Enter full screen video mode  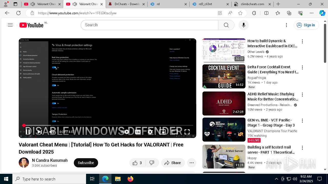click(187, 132)
